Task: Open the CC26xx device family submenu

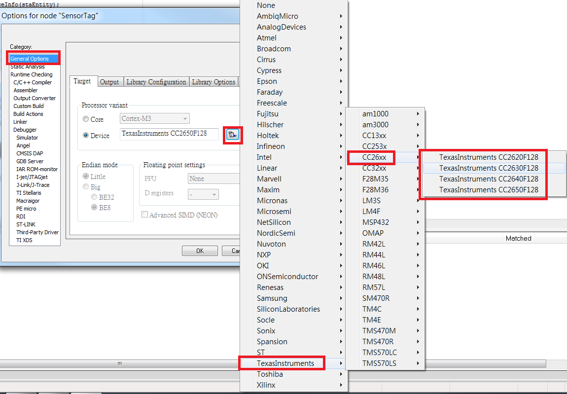Action: 385,157
